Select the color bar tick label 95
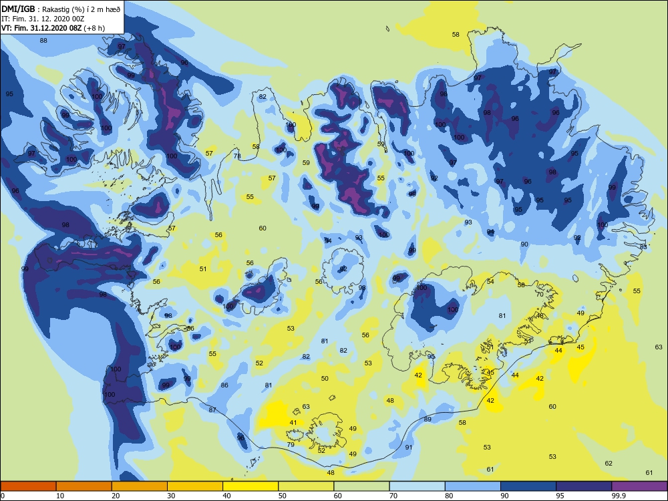This screenshot has height=501, width=668. coord(560,496)
